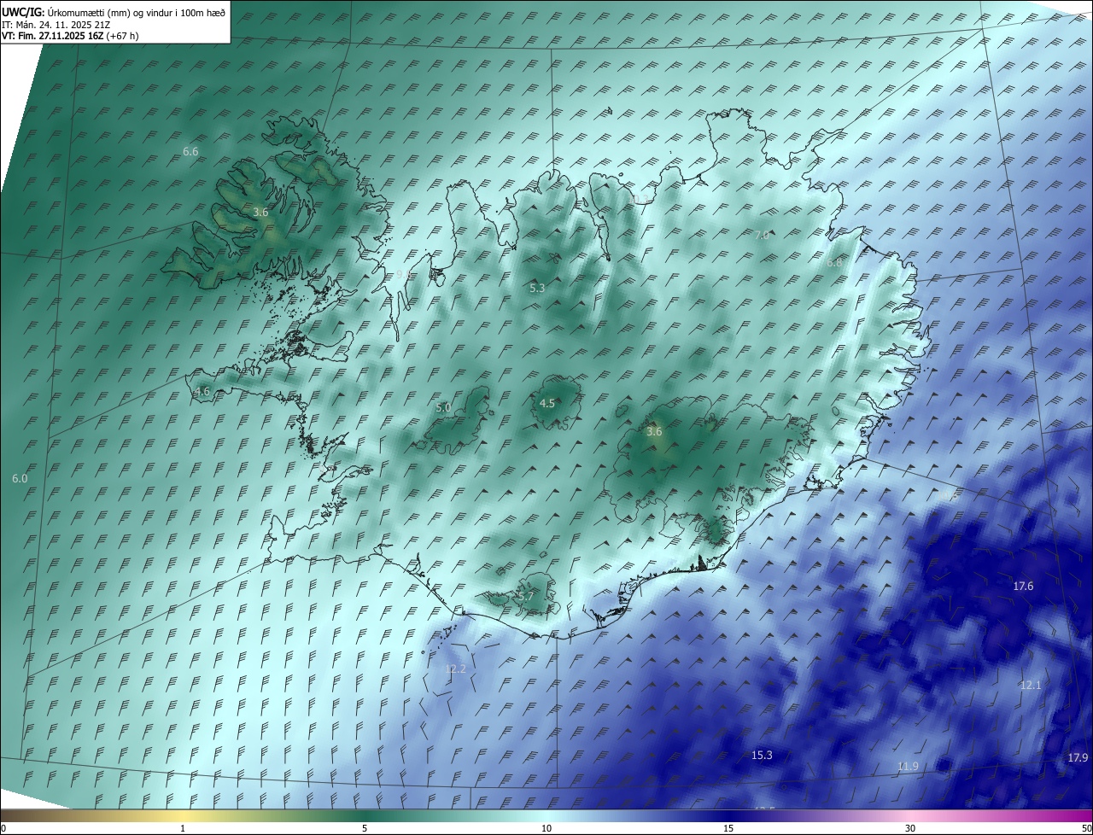This screenshot has height=835, width=1093.
Task: Click the legend tick label '5'
Action: 365,828
